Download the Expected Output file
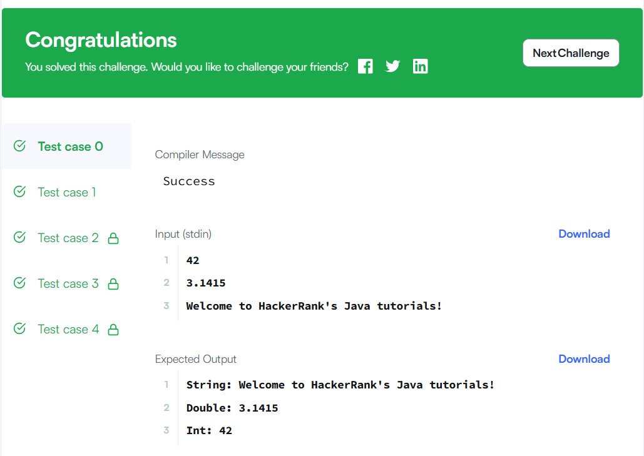This screenshot has height=456, width=644. (584, 359)
